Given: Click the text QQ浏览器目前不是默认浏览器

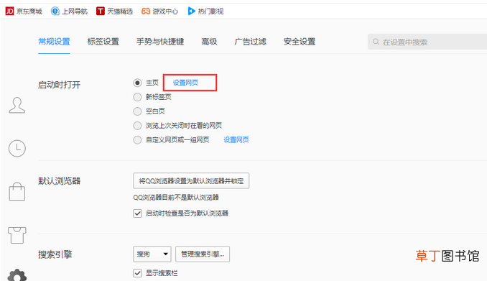Looking at the screenshot, I should (x=176, y=198).
